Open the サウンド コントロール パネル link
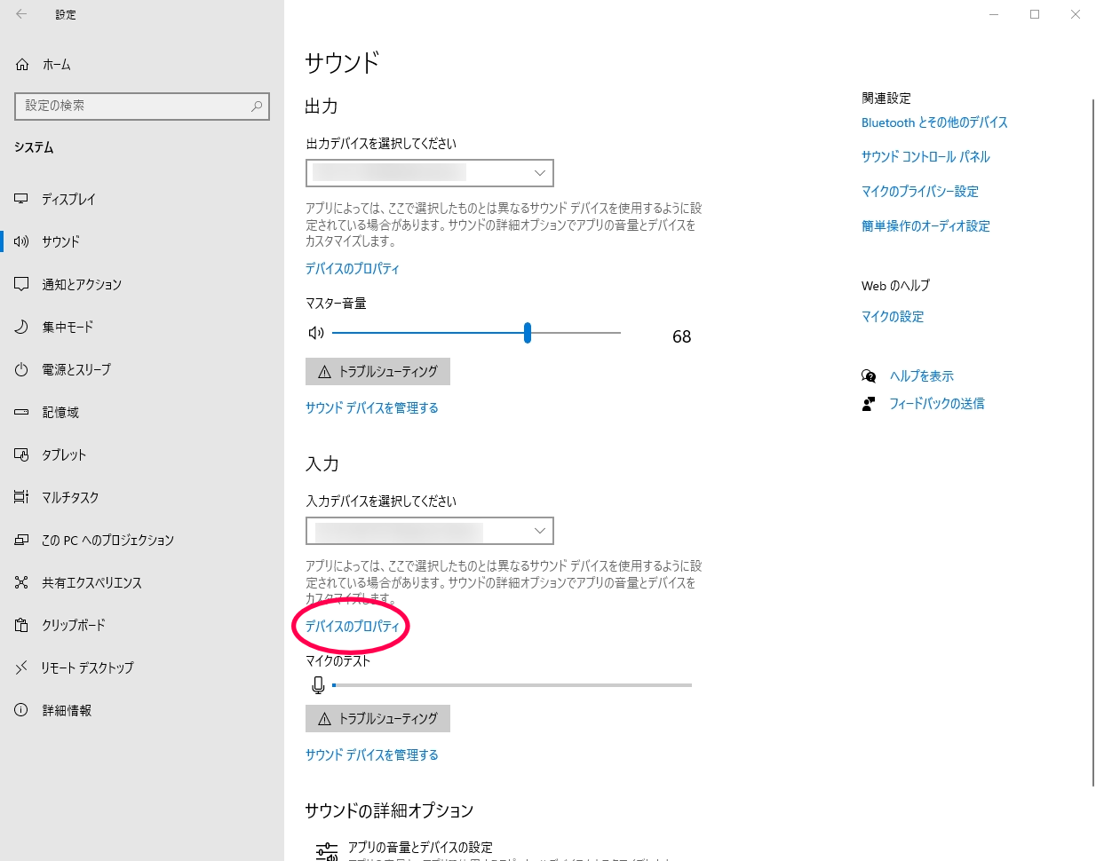This screenshot has width=1096, height=861. pyautogui.click(x=925, y=157)
